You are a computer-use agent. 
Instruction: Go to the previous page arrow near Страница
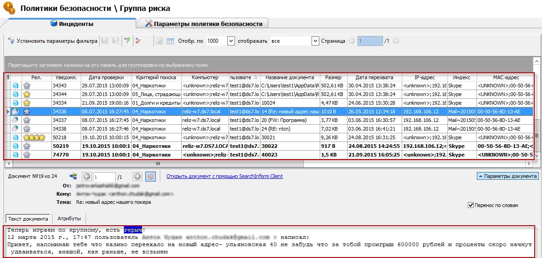352,41
